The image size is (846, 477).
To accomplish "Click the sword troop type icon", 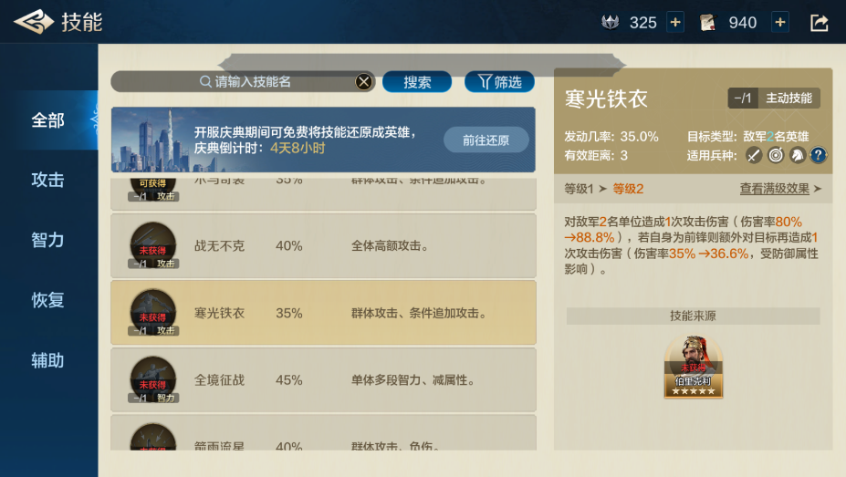I will pyautogui.click(x=754, y=156).
